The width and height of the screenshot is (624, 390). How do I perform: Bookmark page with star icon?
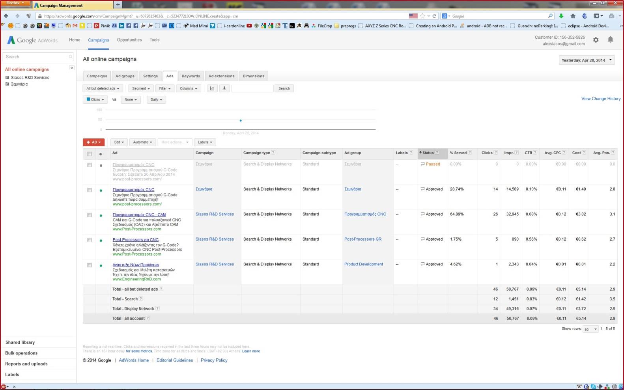click(x=422, y=16)
